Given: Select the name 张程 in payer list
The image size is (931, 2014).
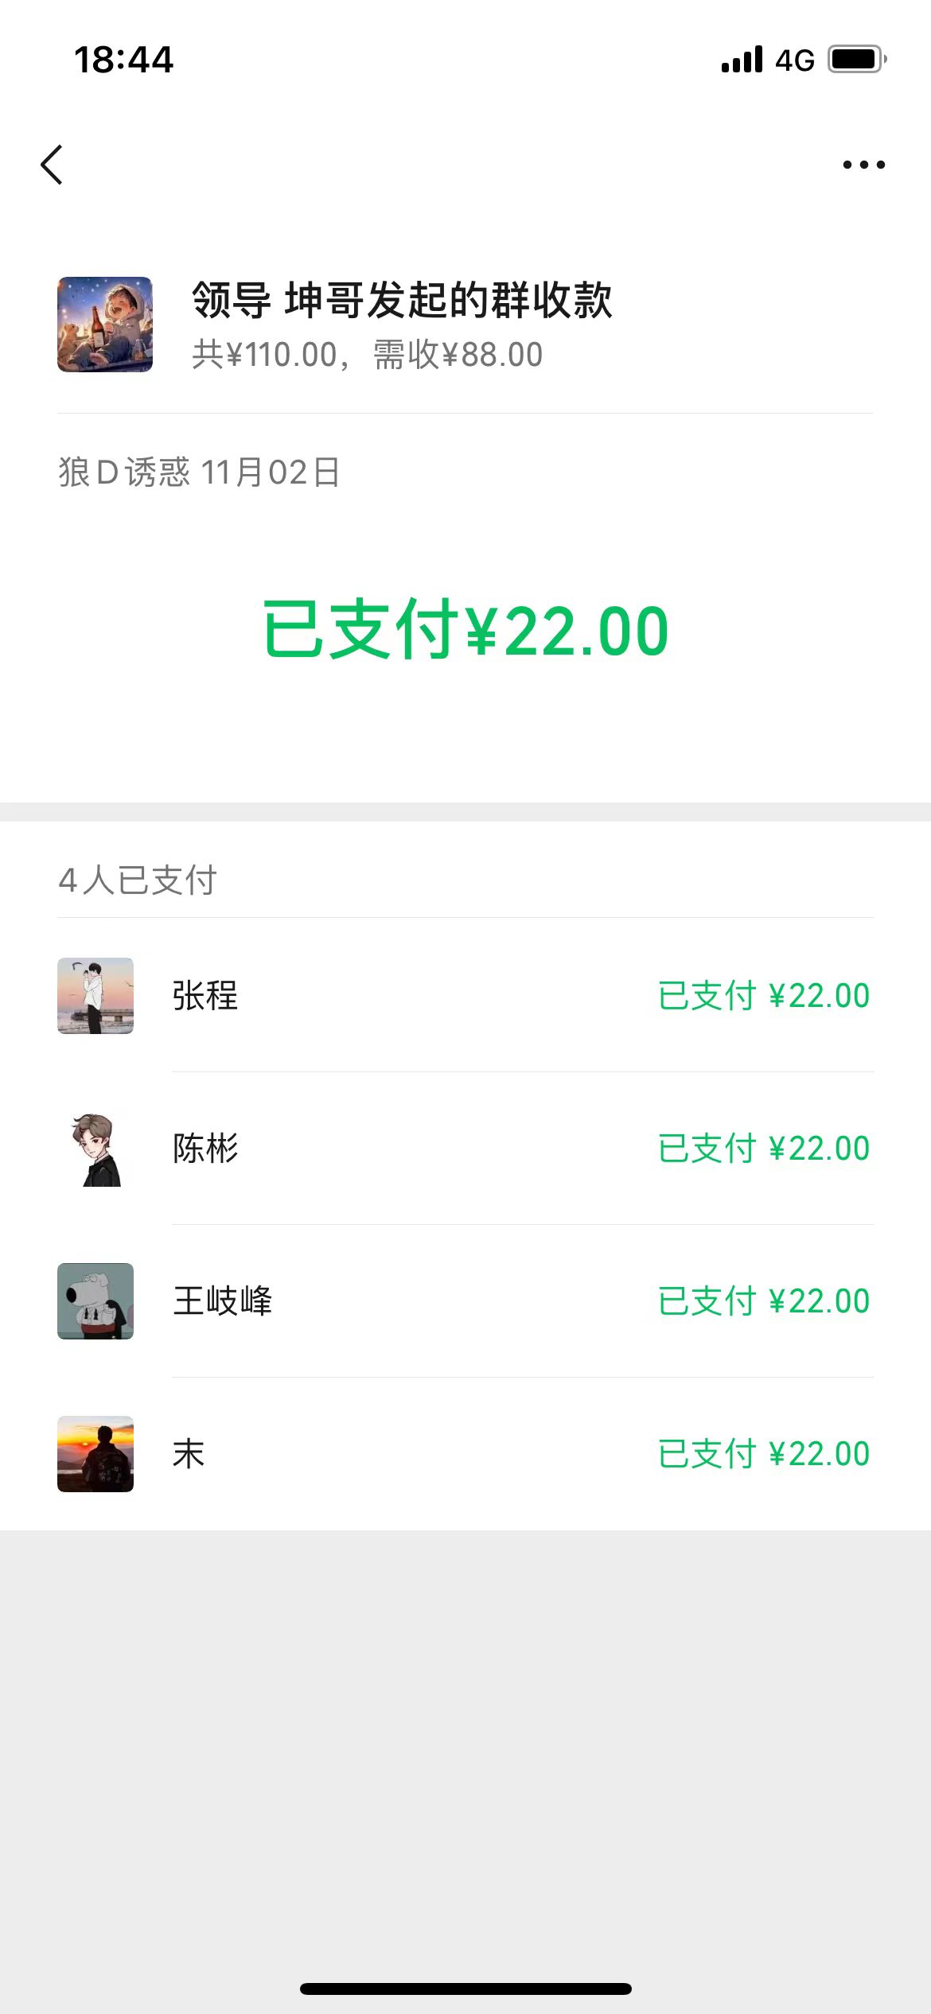Looking at the screenshot, I should 205,996.
